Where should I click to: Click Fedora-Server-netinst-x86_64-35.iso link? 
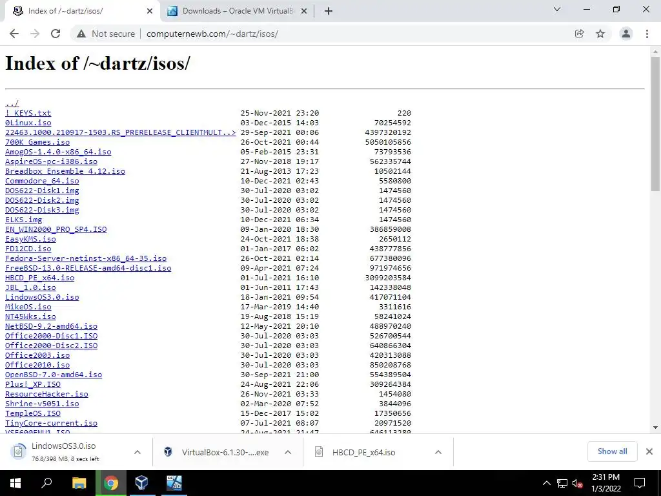tap(86, 258)
